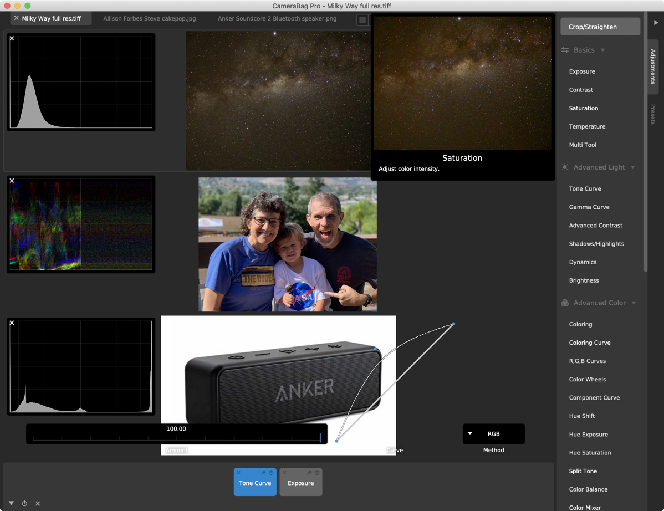The height and width of the screenshot is (511, 664).
Task: Collapse the Basics section
Action: (x=602, y=50)
